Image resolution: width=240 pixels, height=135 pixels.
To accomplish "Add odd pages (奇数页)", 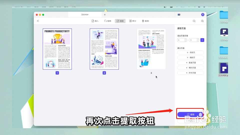I will click(191, 52).
